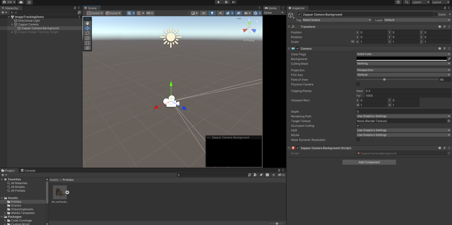This screenshot has width=452, height=225.
Task: Open the Tag dropdown showing MainCamera
Action: point(337,20)
